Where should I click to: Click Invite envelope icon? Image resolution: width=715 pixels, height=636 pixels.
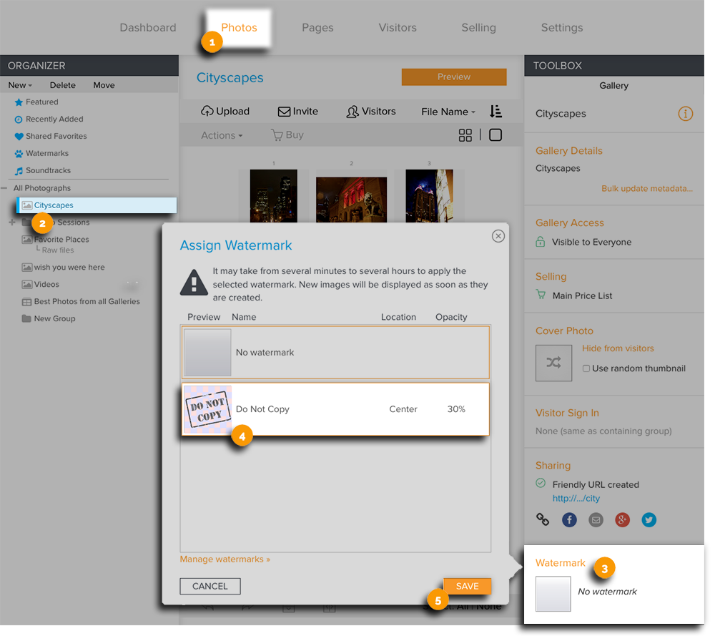click(284, 112)
